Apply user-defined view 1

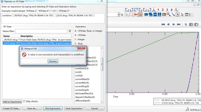point(158,10)
